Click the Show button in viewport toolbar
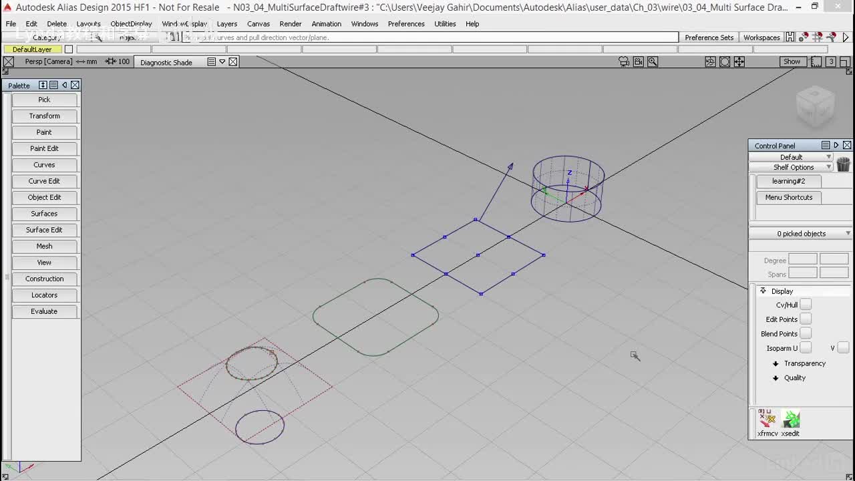Viewport: 855px width, 481px height. click(792, 61)
